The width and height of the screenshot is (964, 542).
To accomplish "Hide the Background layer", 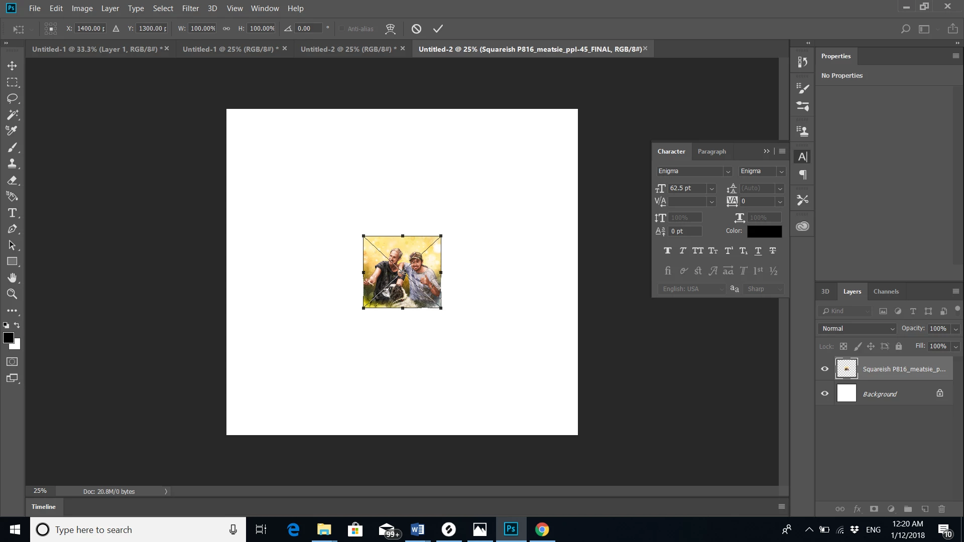I will (824, 393).
